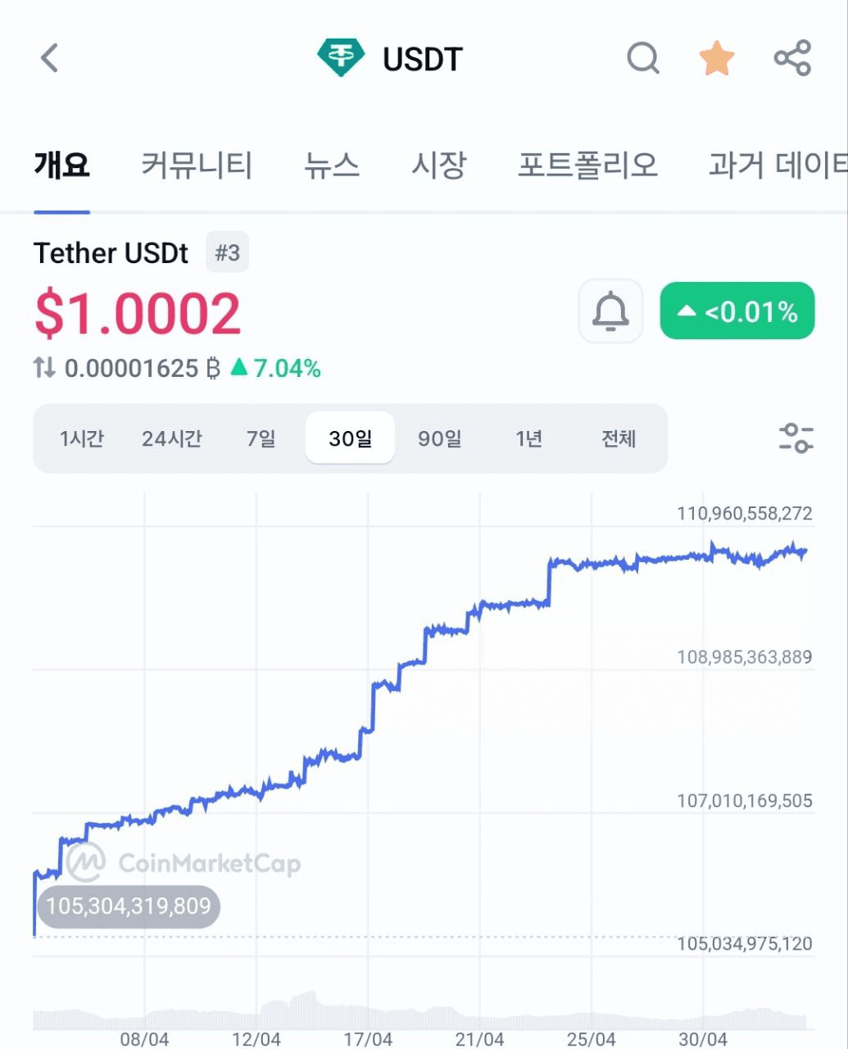The image size is (848, 1049).
Task: Open chart settings sliders icon
Action: click(x=796, y=438)
